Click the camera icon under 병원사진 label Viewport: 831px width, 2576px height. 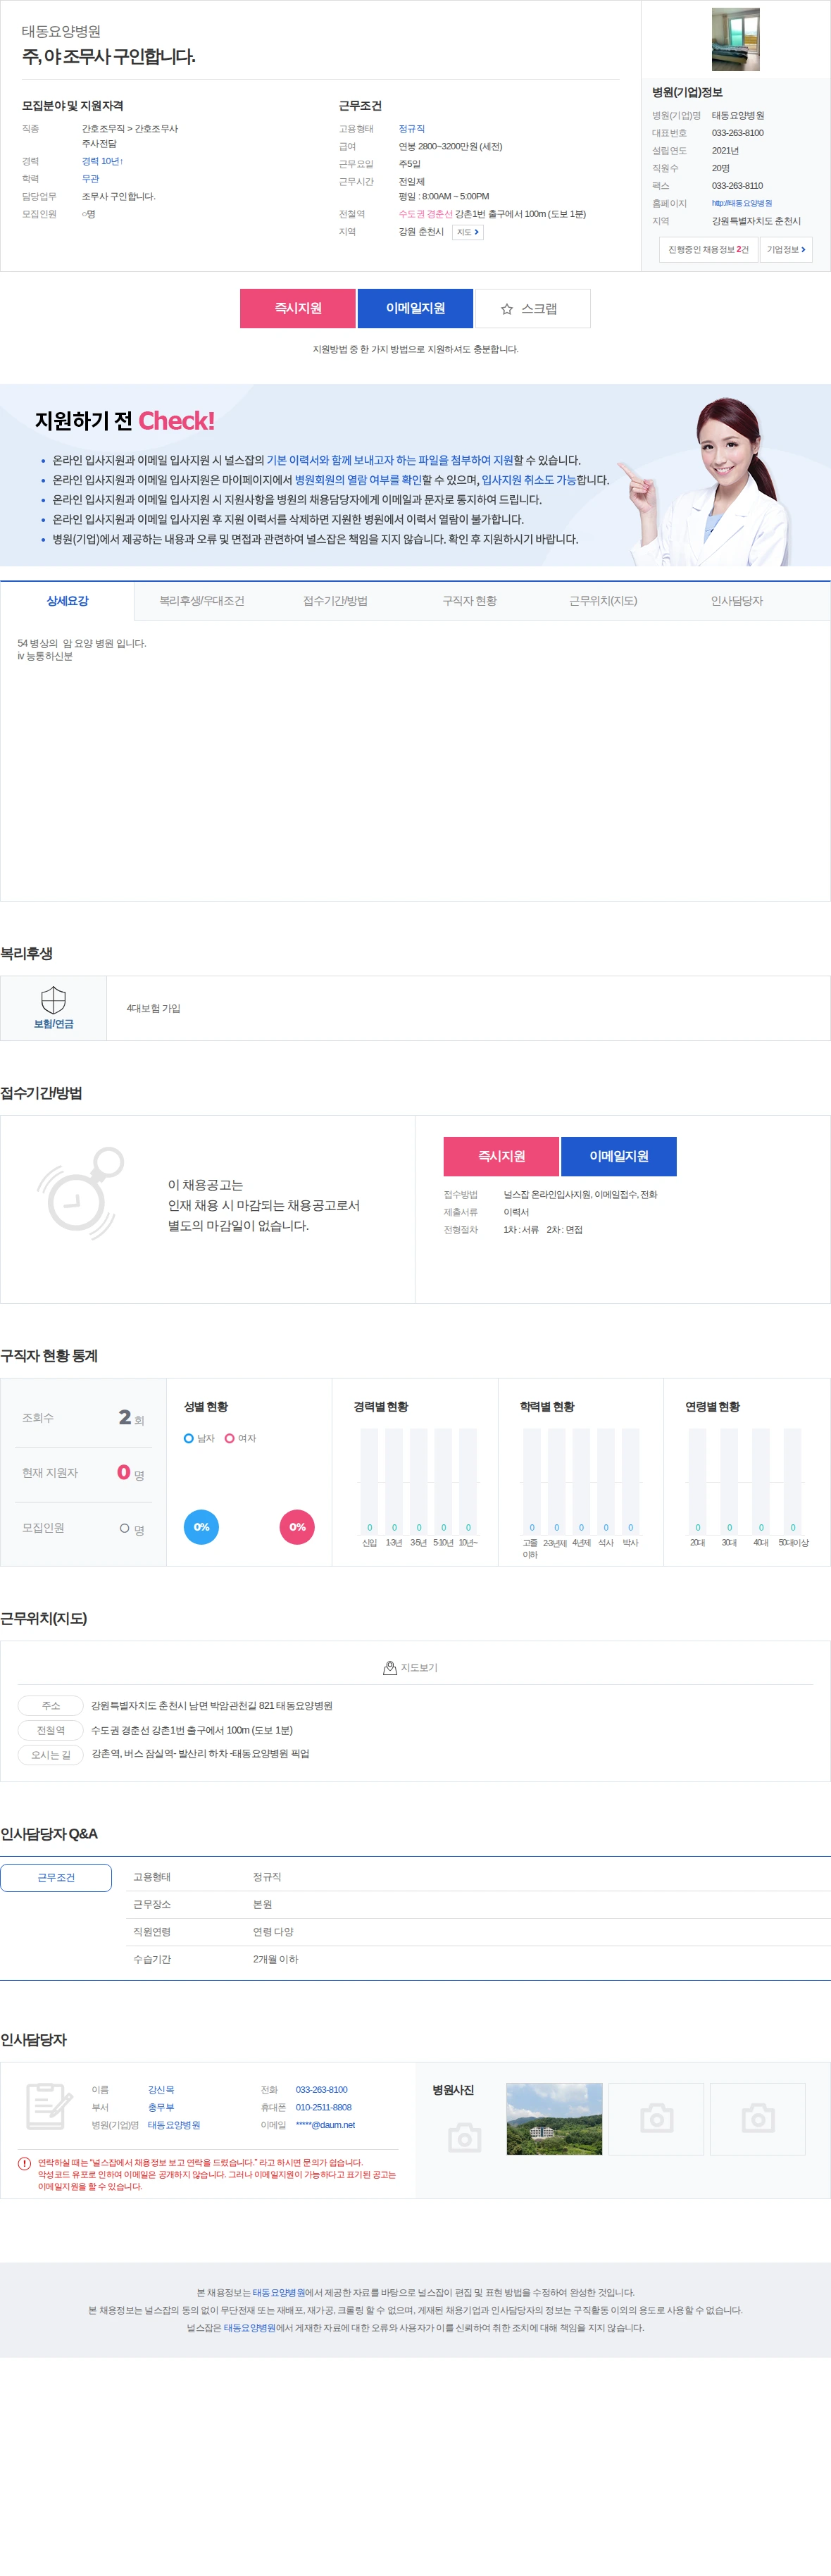point(465,2138)
